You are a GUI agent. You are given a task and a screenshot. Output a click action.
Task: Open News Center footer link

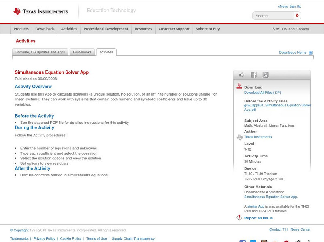[301, 229]
